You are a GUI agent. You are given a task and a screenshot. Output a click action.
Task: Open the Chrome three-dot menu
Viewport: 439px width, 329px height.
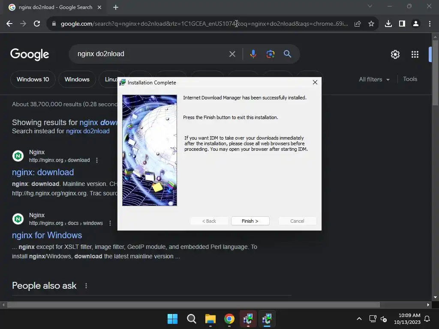point(430,24)
